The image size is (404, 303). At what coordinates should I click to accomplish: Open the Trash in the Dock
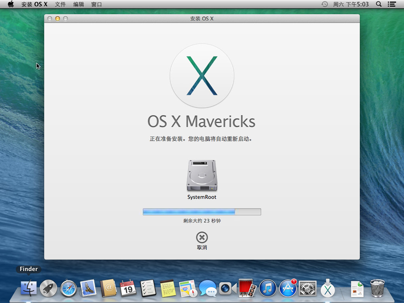pos(378,288)
